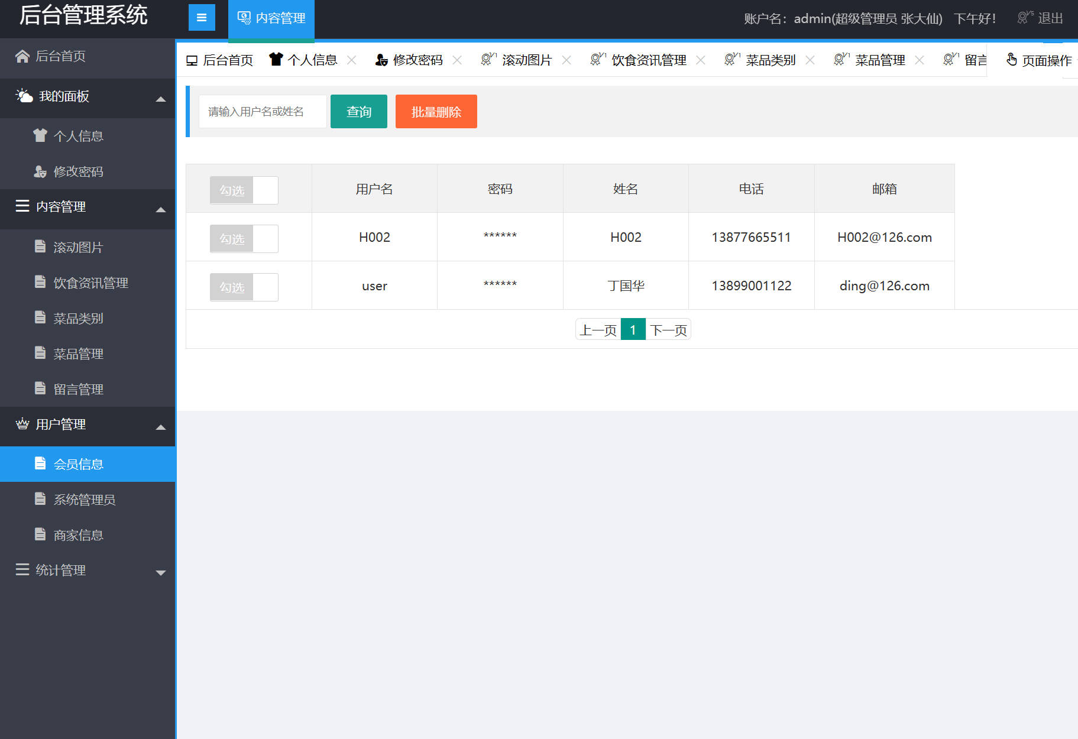Open 滚动图片 via its document icon
Image resolution: width=1078 pixels, height=739 pixels.
click(x=38, y=247)
